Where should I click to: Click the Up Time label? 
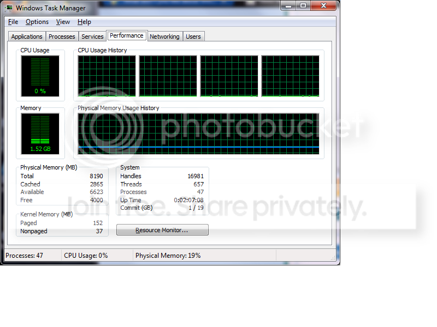click(131, 200)
